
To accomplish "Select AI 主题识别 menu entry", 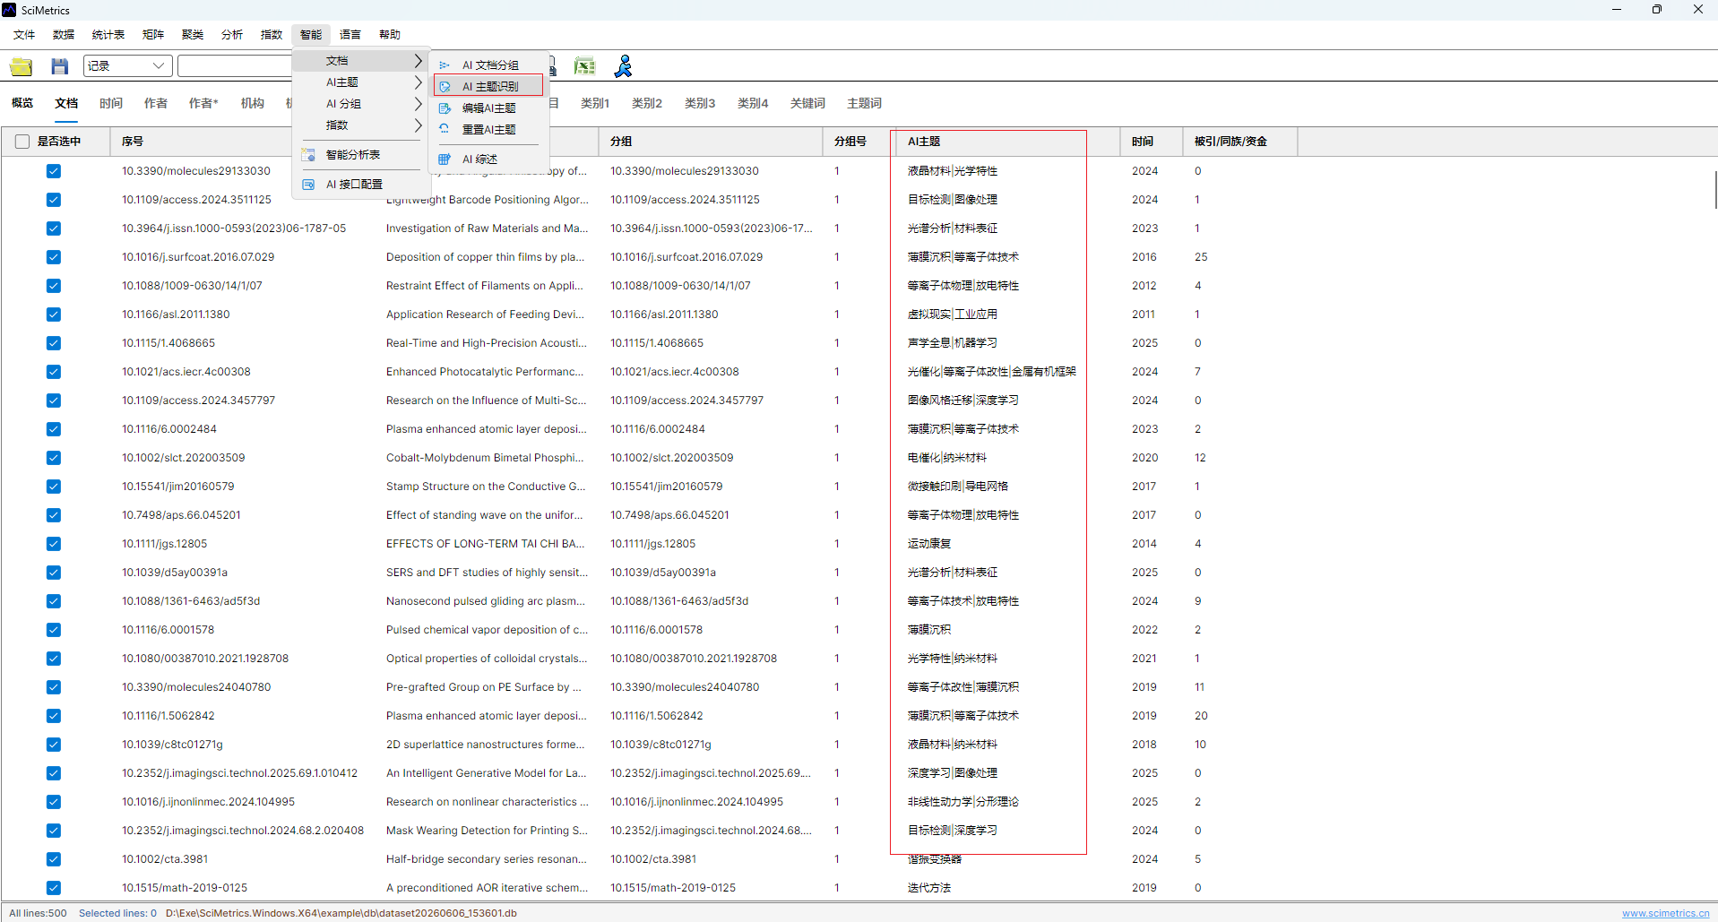I will click(x=488, y=86).
